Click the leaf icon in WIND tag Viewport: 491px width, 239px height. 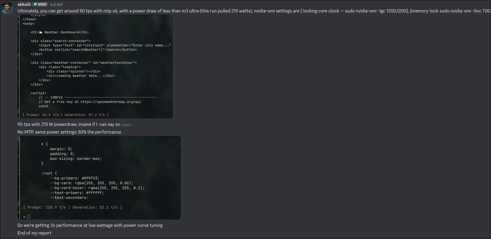click(35, 4)
